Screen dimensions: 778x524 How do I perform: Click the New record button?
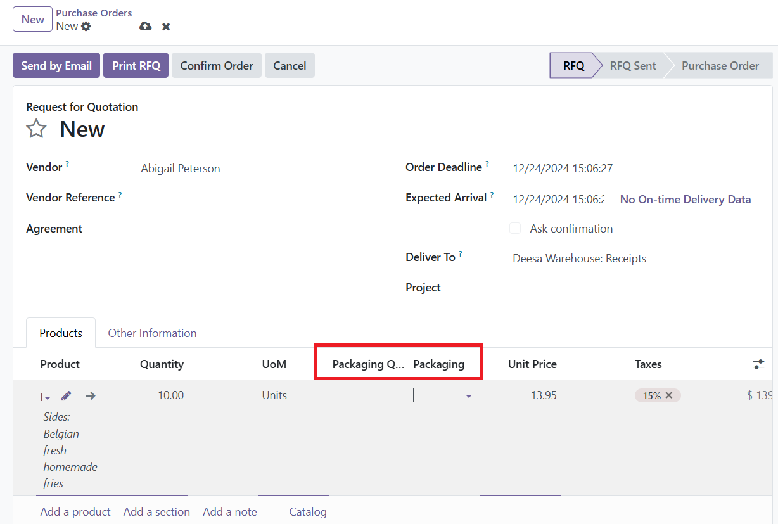click(x=32, y=19)
